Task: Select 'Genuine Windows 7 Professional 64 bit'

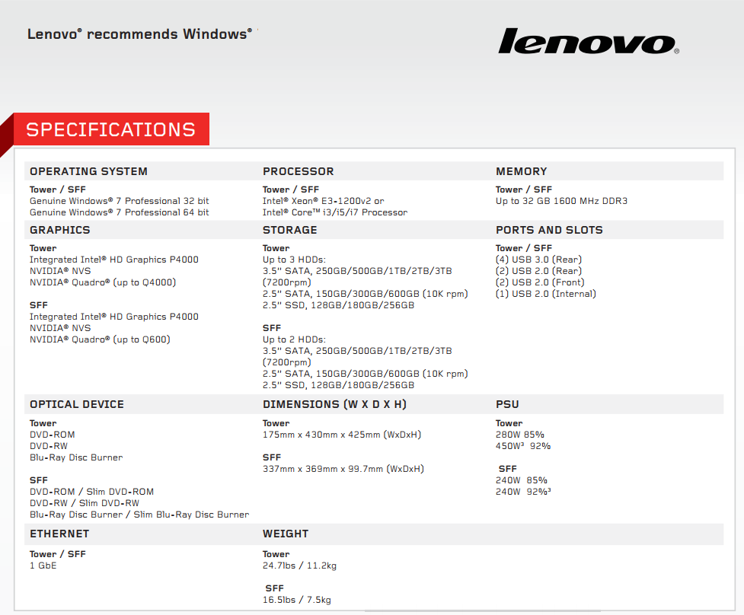Action: click(x=119, y=212)
